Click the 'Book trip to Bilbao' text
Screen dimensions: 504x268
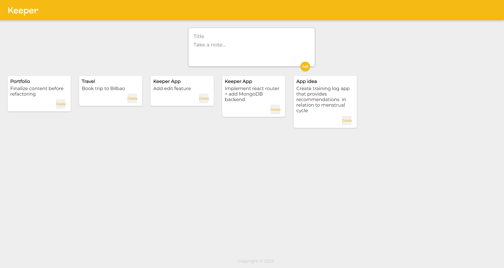point(103,88)
